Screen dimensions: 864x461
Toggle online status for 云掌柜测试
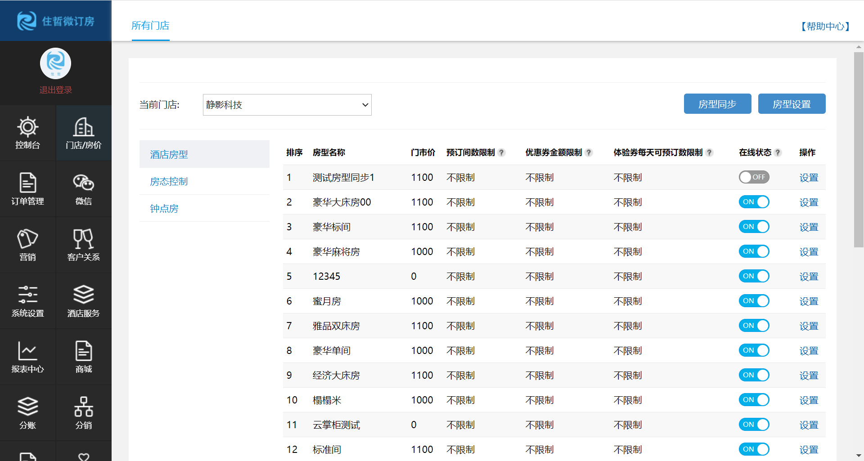point(754,425)
